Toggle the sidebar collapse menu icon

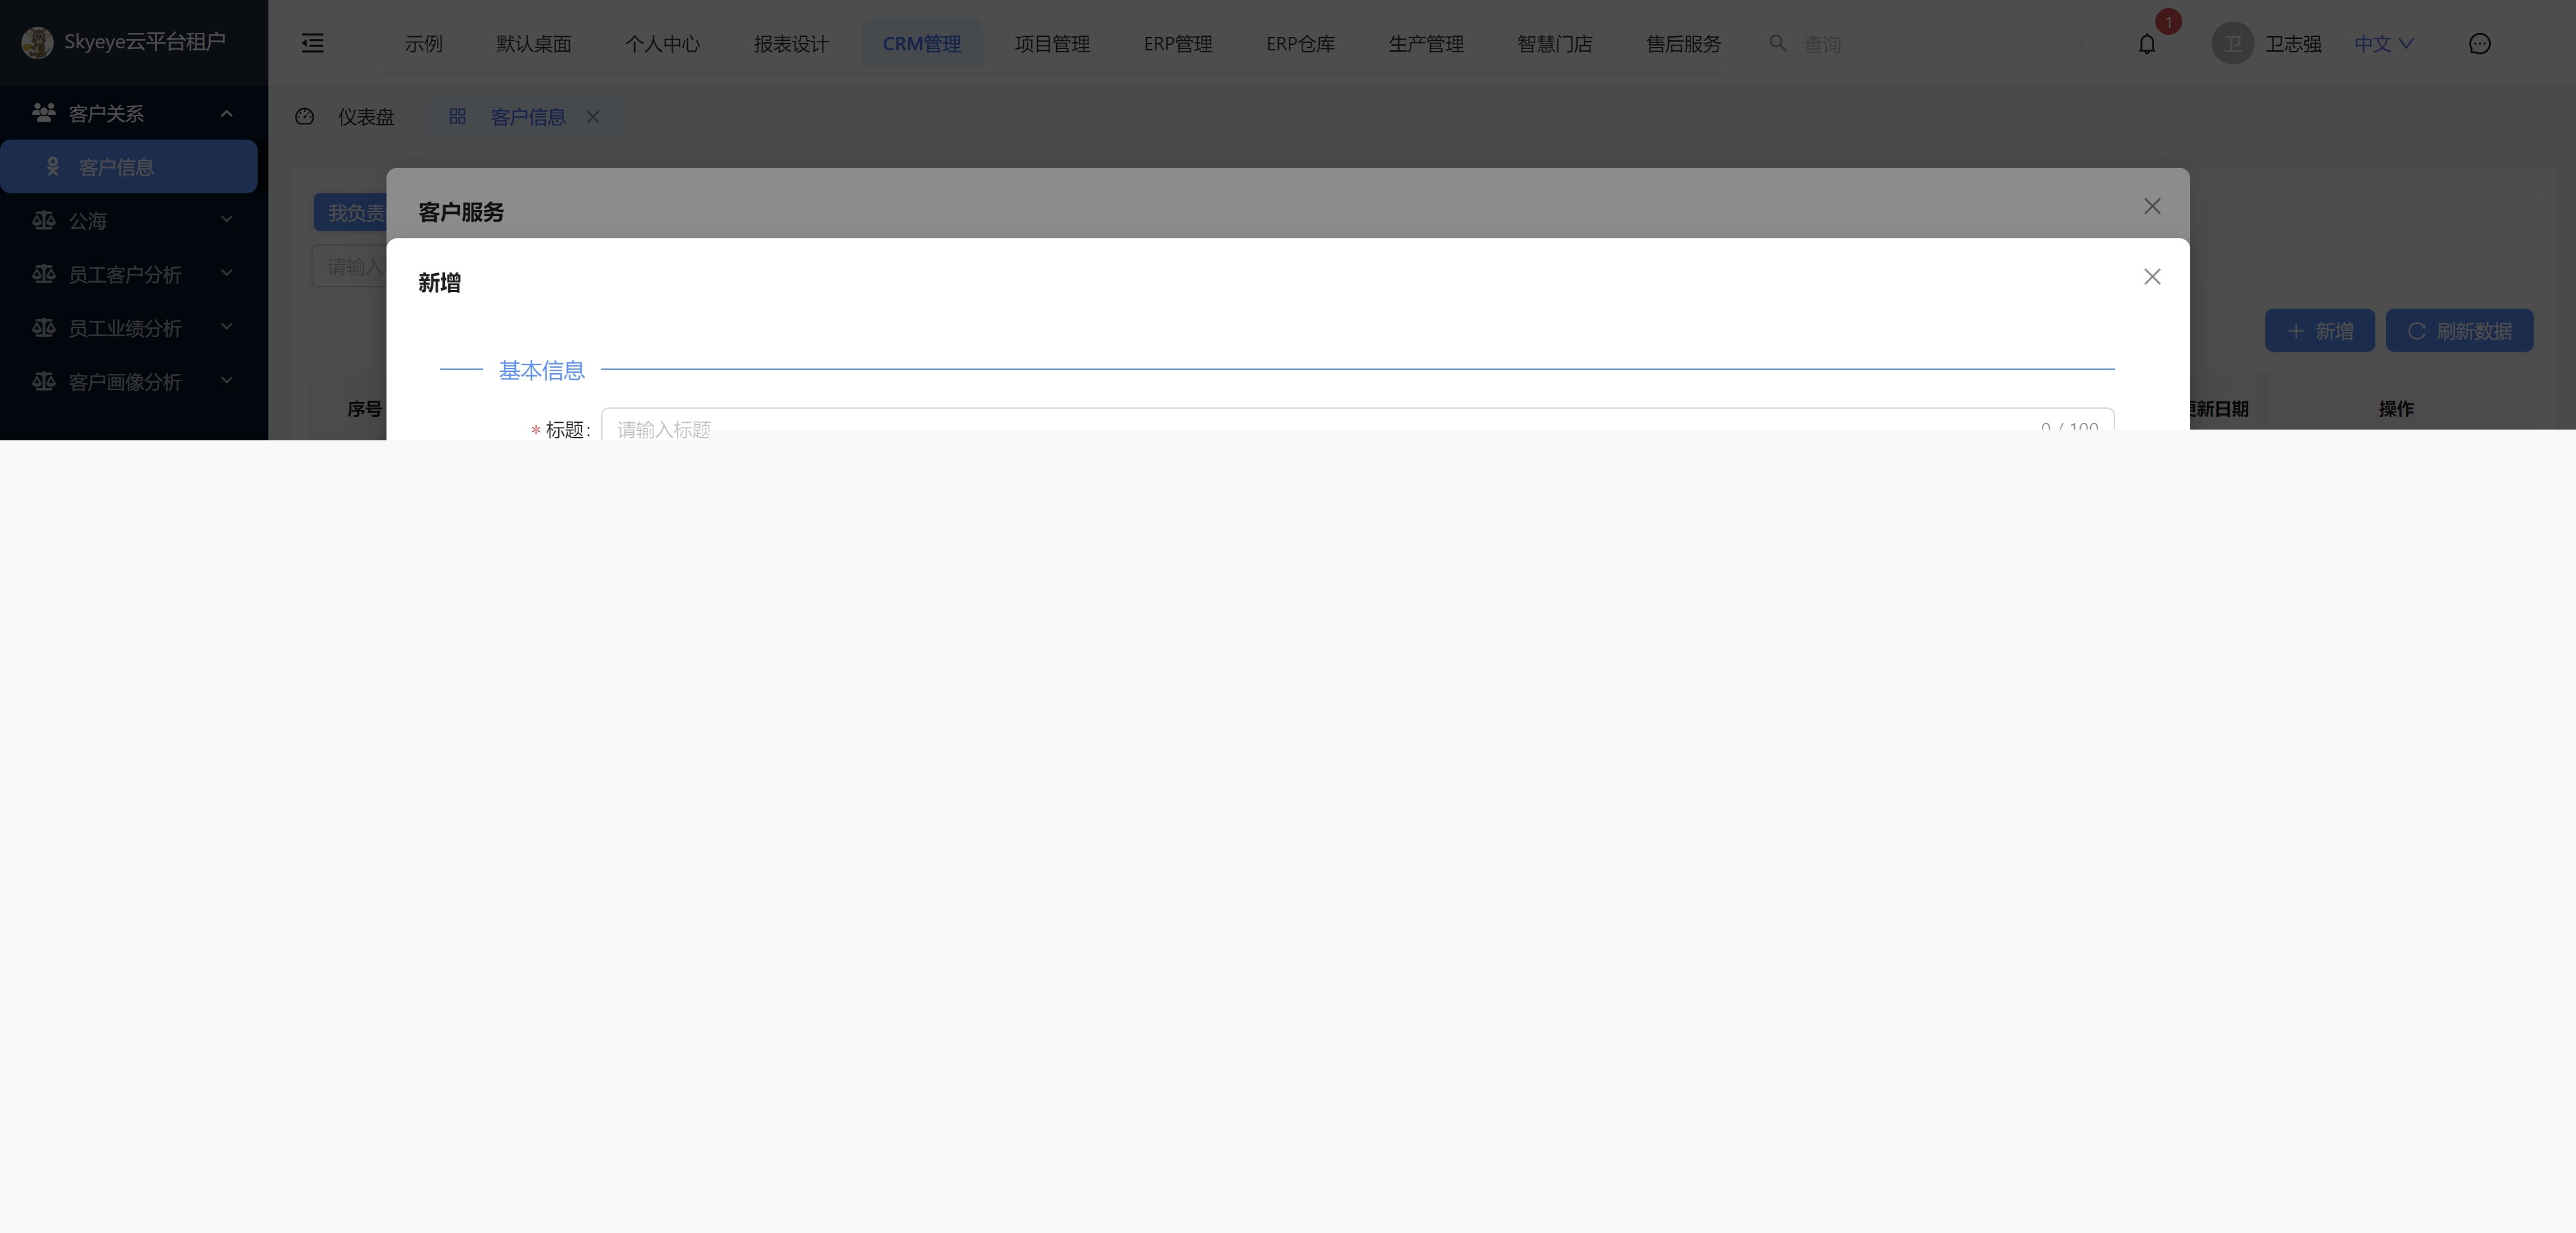312,43
